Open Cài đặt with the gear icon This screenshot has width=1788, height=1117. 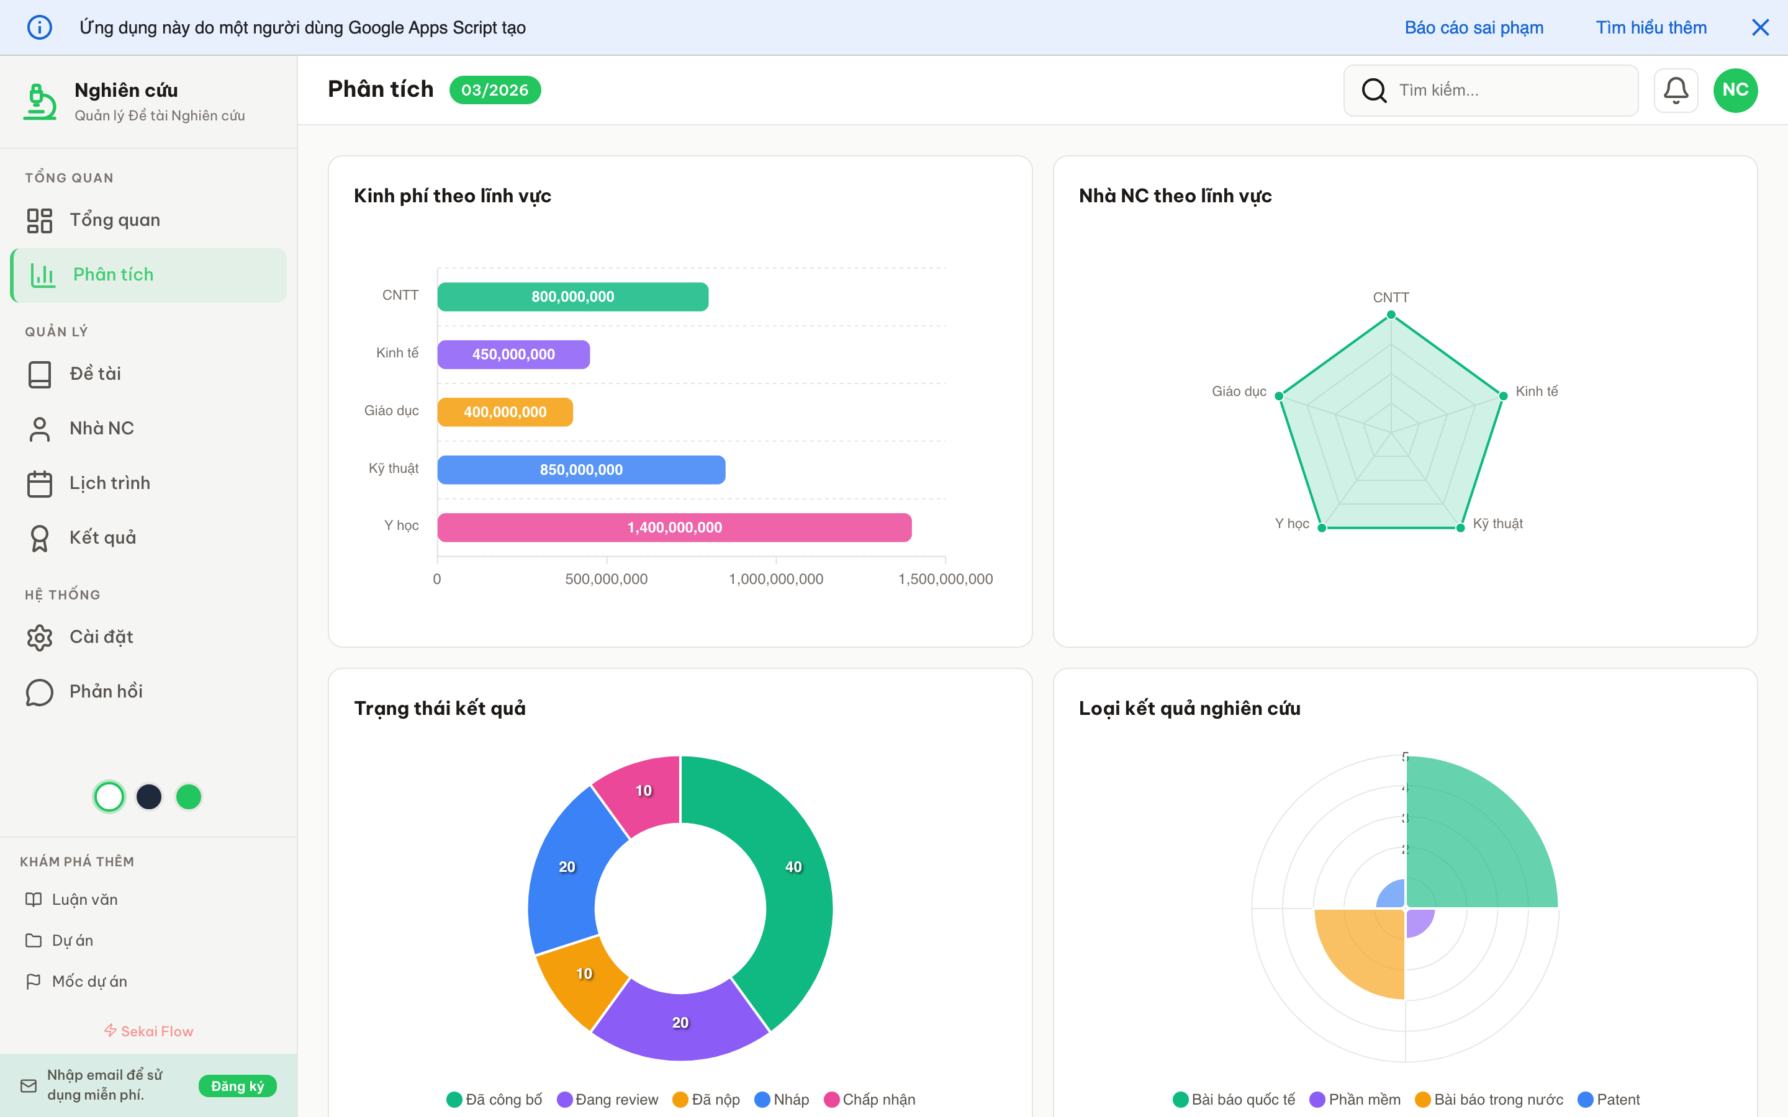pyautogui.click(x=40, y=636)
